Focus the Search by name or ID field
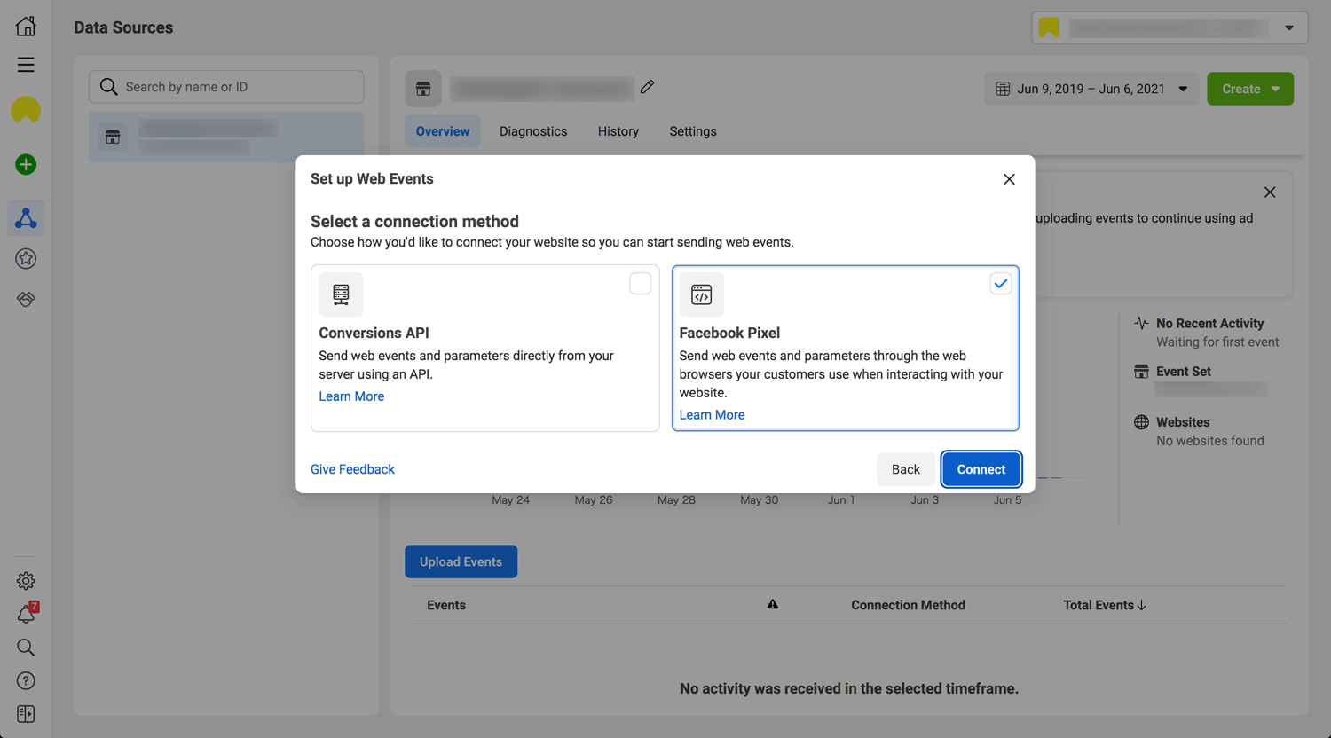The width and height of the screenshot is (1331, 738). 226,87
